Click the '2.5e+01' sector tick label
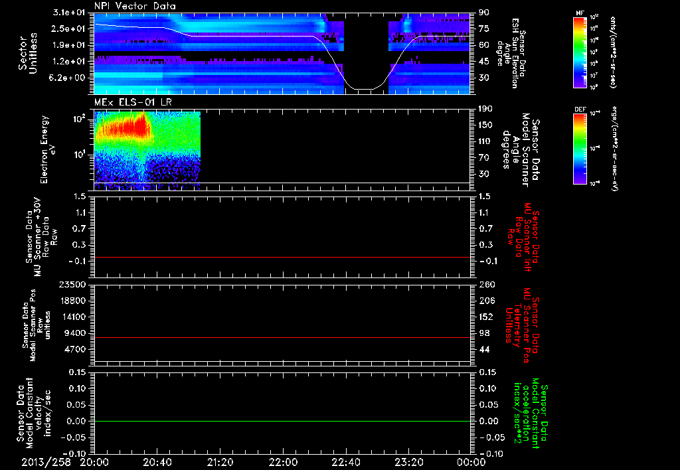Screen dimensions: 680x470 [69, 29]
